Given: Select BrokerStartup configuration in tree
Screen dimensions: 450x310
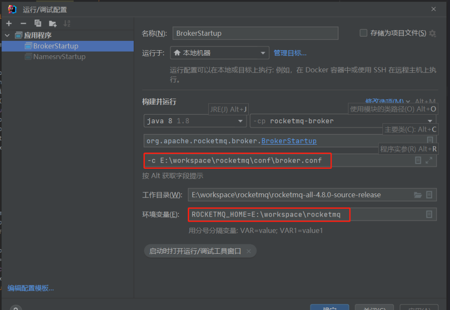Looking at the screenshot, I should tap(68, 46).
